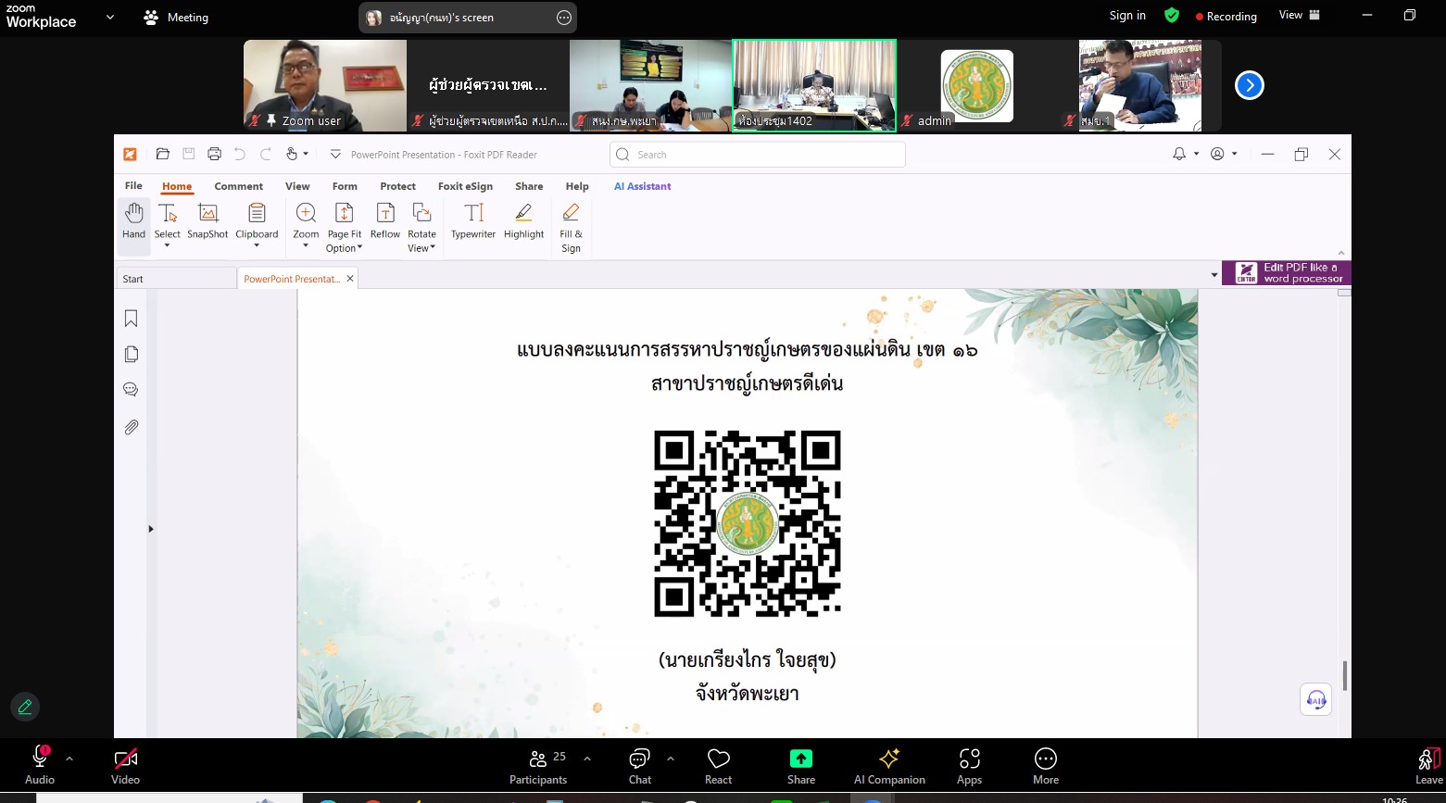Click the encryption green shield icon

pyautogui.click(x=1172, y=16)
